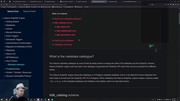Open a new browser tab with plus icon
The image size is (180, 101).
[x=140, y=2]
